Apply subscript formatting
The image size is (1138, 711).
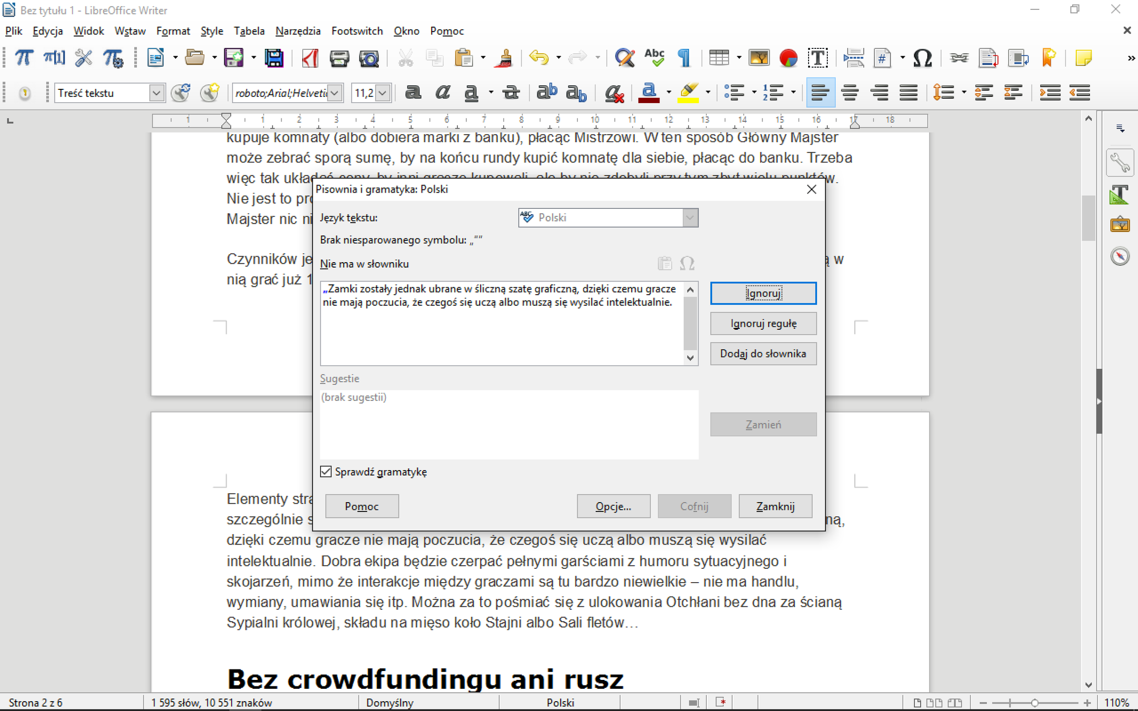[x=576, y=92]
